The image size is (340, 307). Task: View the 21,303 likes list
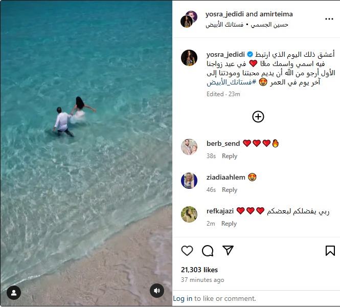coord(199,270)
